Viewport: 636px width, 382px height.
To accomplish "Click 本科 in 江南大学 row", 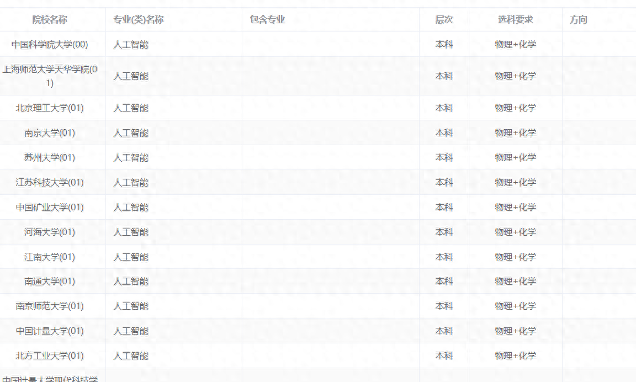I will coord(444,257).
